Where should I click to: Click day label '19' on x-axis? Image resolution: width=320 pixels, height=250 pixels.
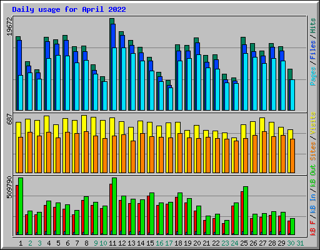coord(187,243)
